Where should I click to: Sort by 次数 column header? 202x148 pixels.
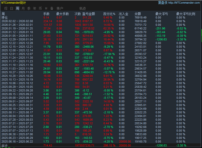coord(78,14)
